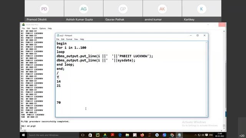Click the 'begin' line in Notepad

pyautogui.click(x=61, y=43)
